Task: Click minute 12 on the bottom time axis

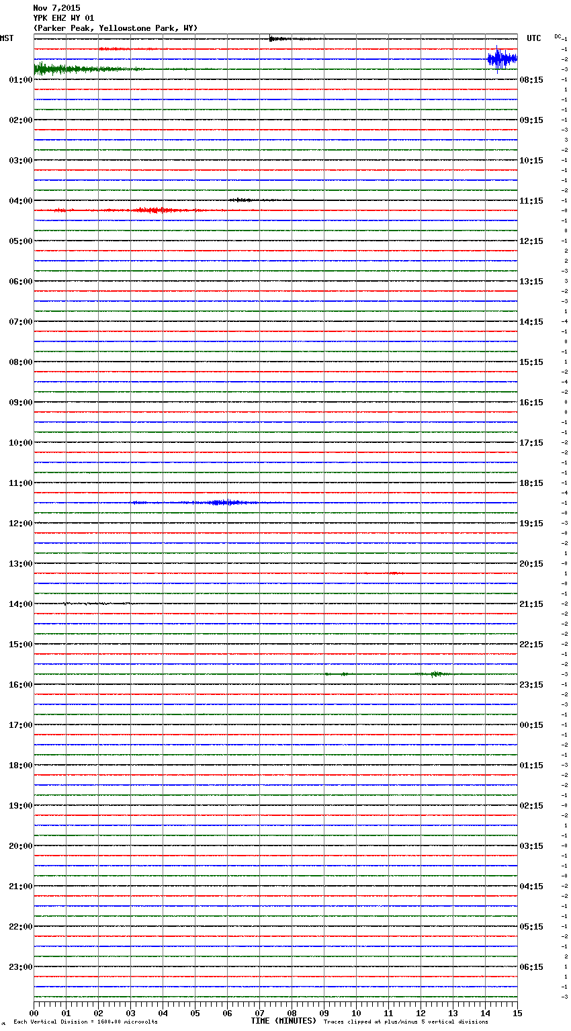Action: 421,1013
